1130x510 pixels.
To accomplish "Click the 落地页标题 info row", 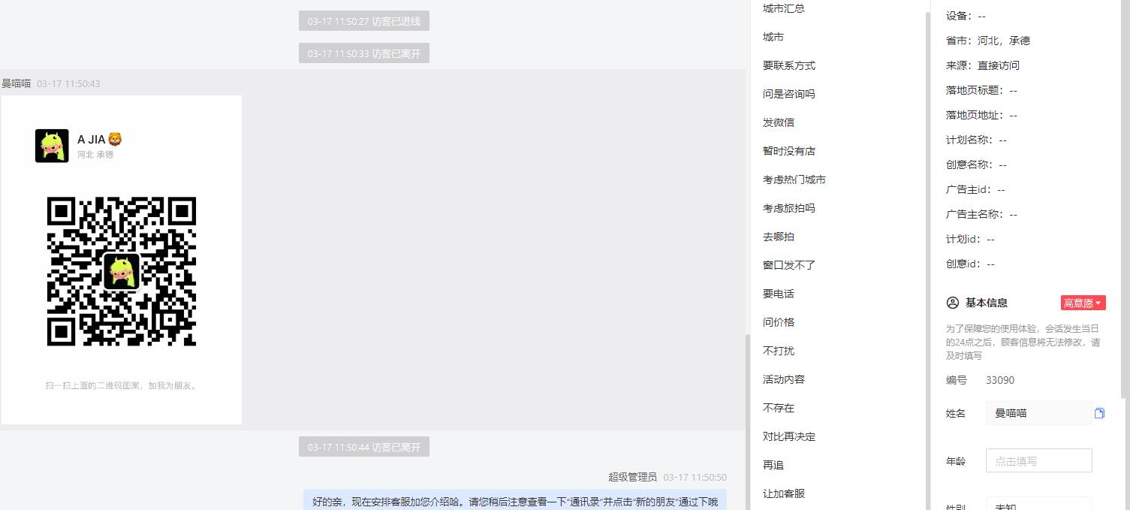I will click(981, 90).
